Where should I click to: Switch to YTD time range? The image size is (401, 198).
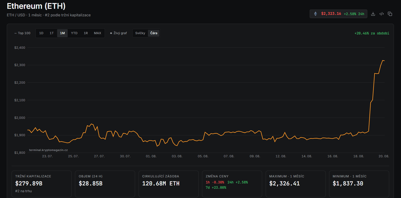click(x=74, y=33)
